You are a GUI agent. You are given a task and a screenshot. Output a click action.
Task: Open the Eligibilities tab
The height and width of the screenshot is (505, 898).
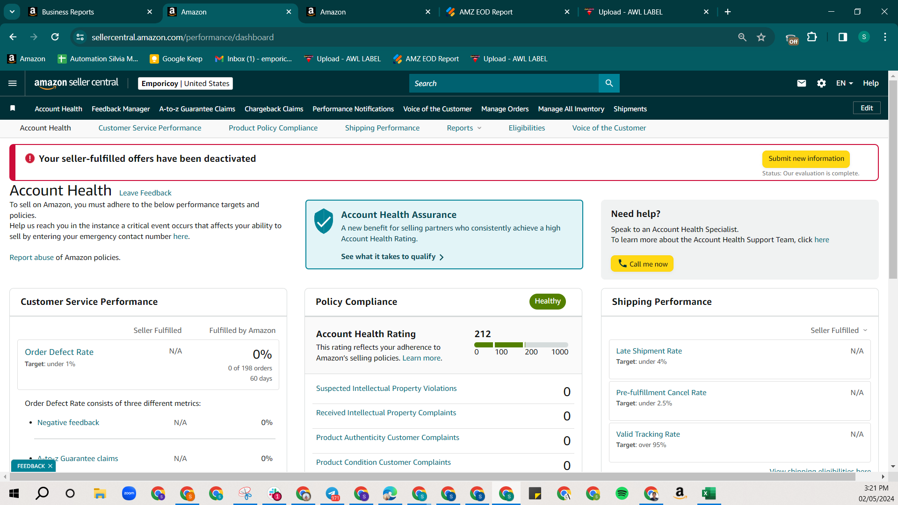tap(527, 128)
